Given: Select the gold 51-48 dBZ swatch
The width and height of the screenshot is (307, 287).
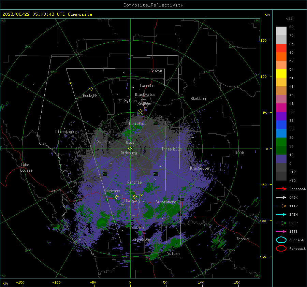Looking at the screenshot, I should click(x=281, y=82).
